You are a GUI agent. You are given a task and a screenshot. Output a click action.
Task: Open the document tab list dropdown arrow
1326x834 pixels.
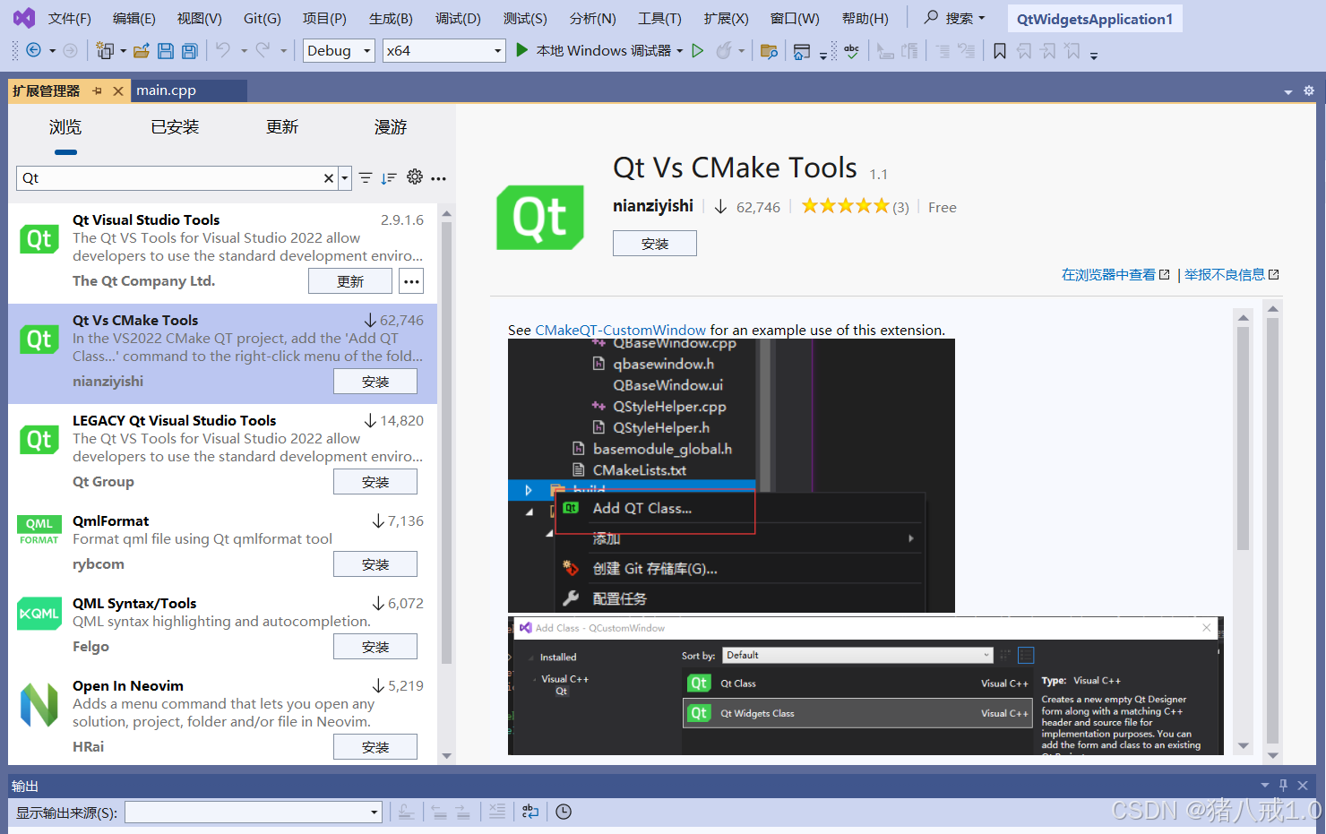[x=1288, y=91]
